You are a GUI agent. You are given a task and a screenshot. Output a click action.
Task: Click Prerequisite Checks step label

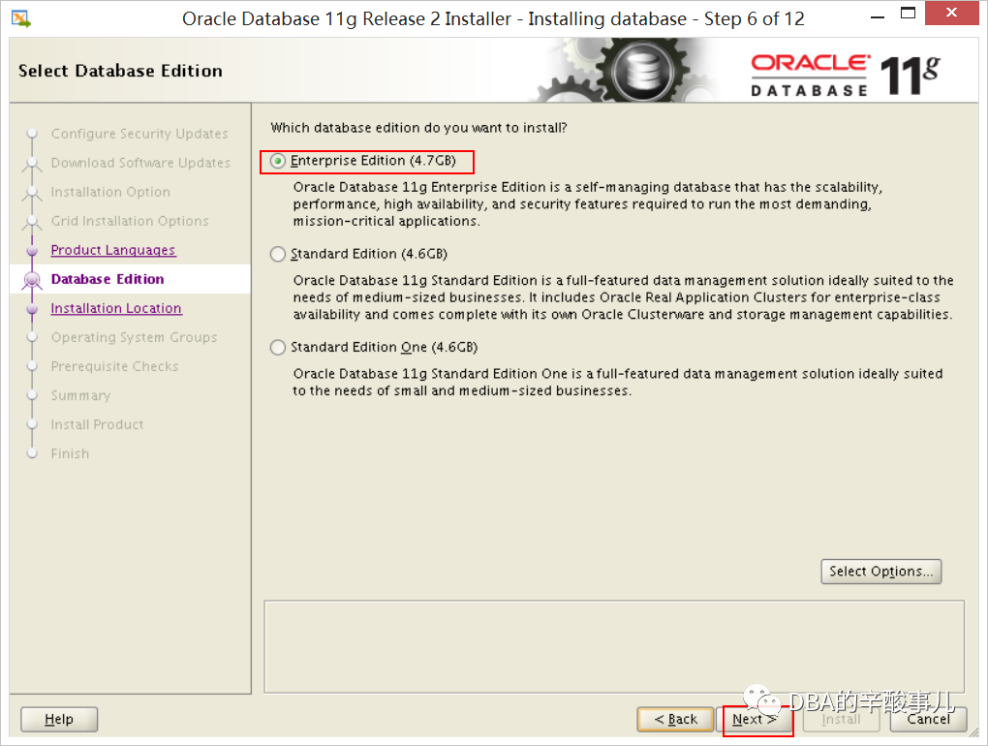(114, 366)
